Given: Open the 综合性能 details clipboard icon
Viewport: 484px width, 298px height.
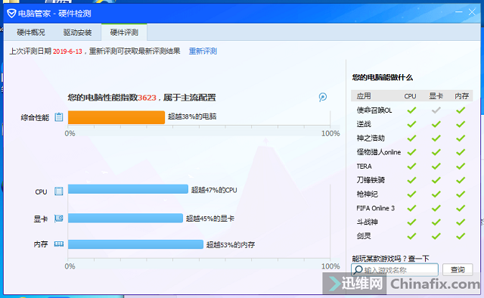Looking at the screenshot, I should tap(59, 117).
